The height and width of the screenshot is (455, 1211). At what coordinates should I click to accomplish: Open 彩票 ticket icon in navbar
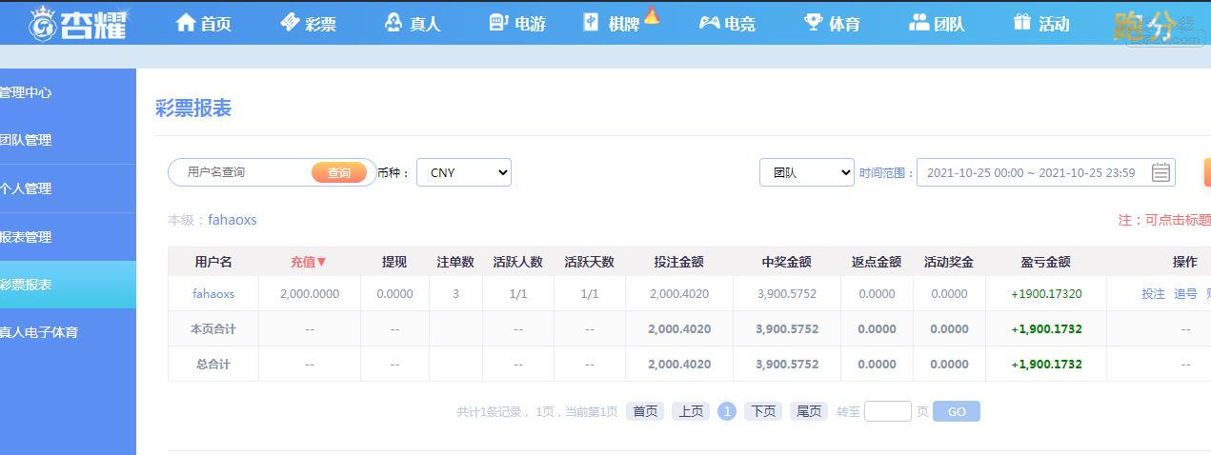[x=290, y=22]
